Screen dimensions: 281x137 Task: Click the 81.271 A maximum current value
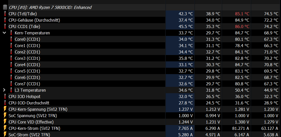click(240, 128)
